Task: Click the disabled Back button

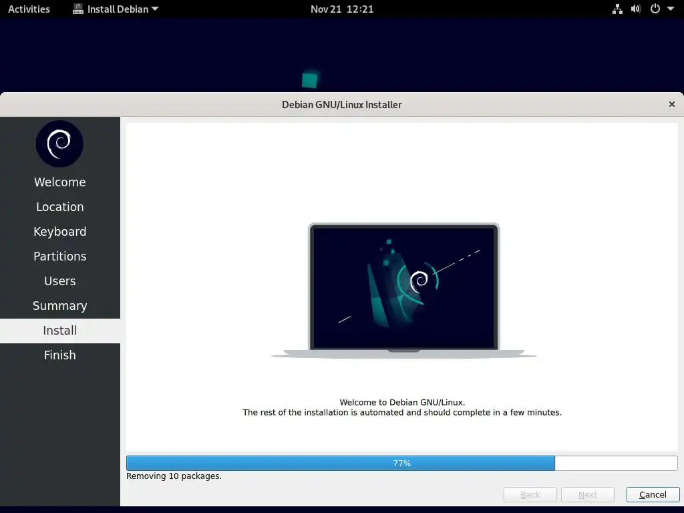Action: [530, 495]
